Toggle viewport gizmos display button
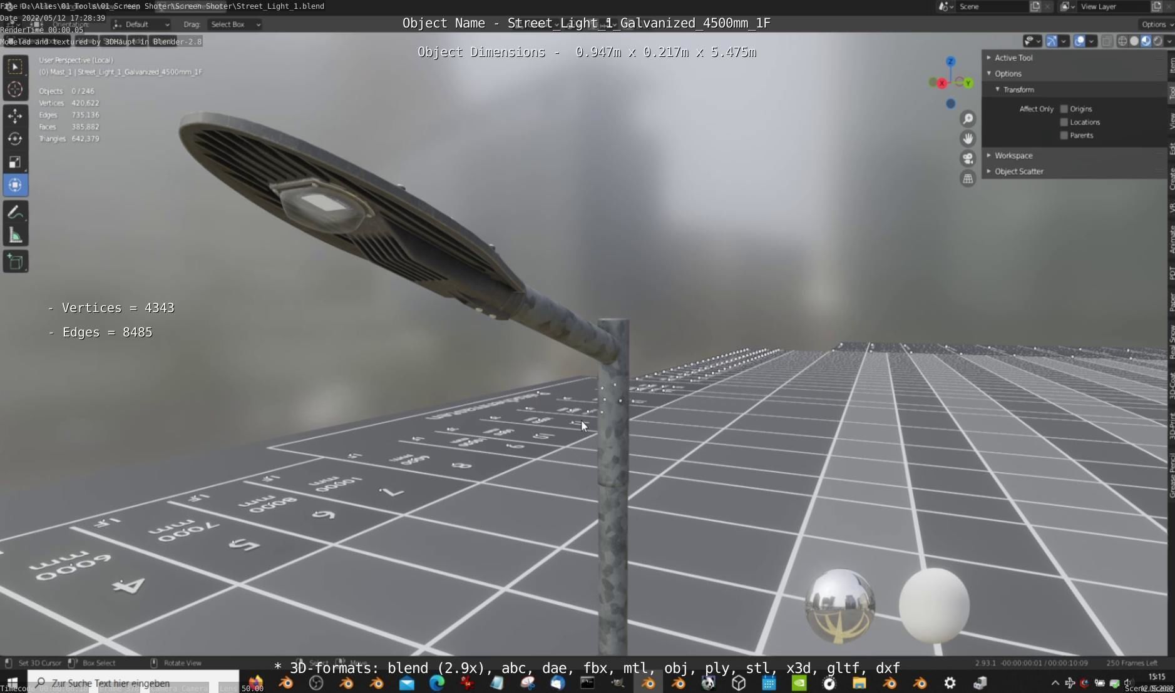Image resolution: width=1175 pixels, height=693 pixels. point(1052,41)
